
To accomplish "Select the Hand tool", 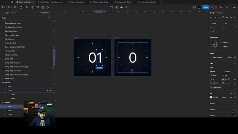I will point(43,7).
